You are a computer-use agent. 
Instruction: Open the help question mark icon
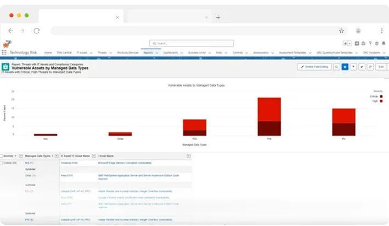pyautogui.click(x=370, y=43)
